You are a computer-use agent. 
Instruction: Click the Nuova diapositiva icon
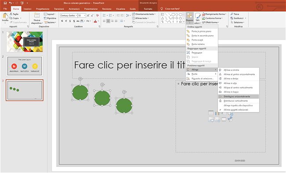click(37, 16)
